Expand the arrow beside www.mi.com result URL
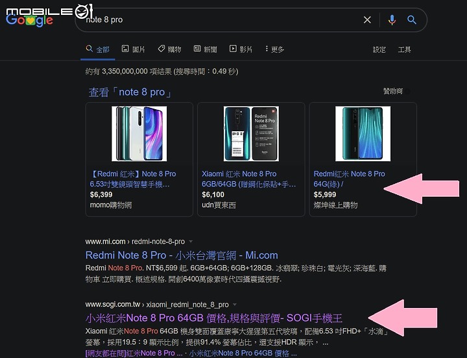The width and height of the screenshot is (467, 358). (x=191, y=241)
